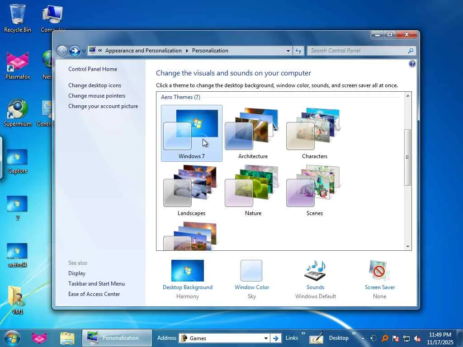Open Help with the blue question mark

pyautogui.click(x=412, y=64)
